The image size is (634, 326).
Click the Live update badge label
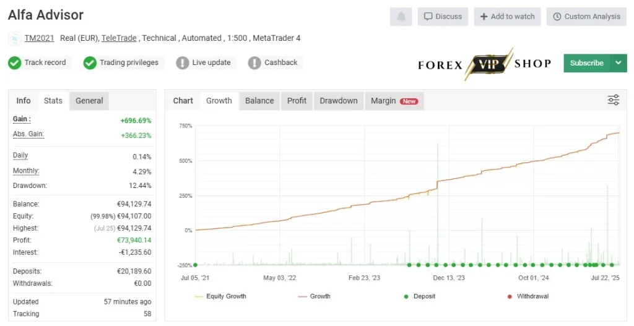[211, 62]
